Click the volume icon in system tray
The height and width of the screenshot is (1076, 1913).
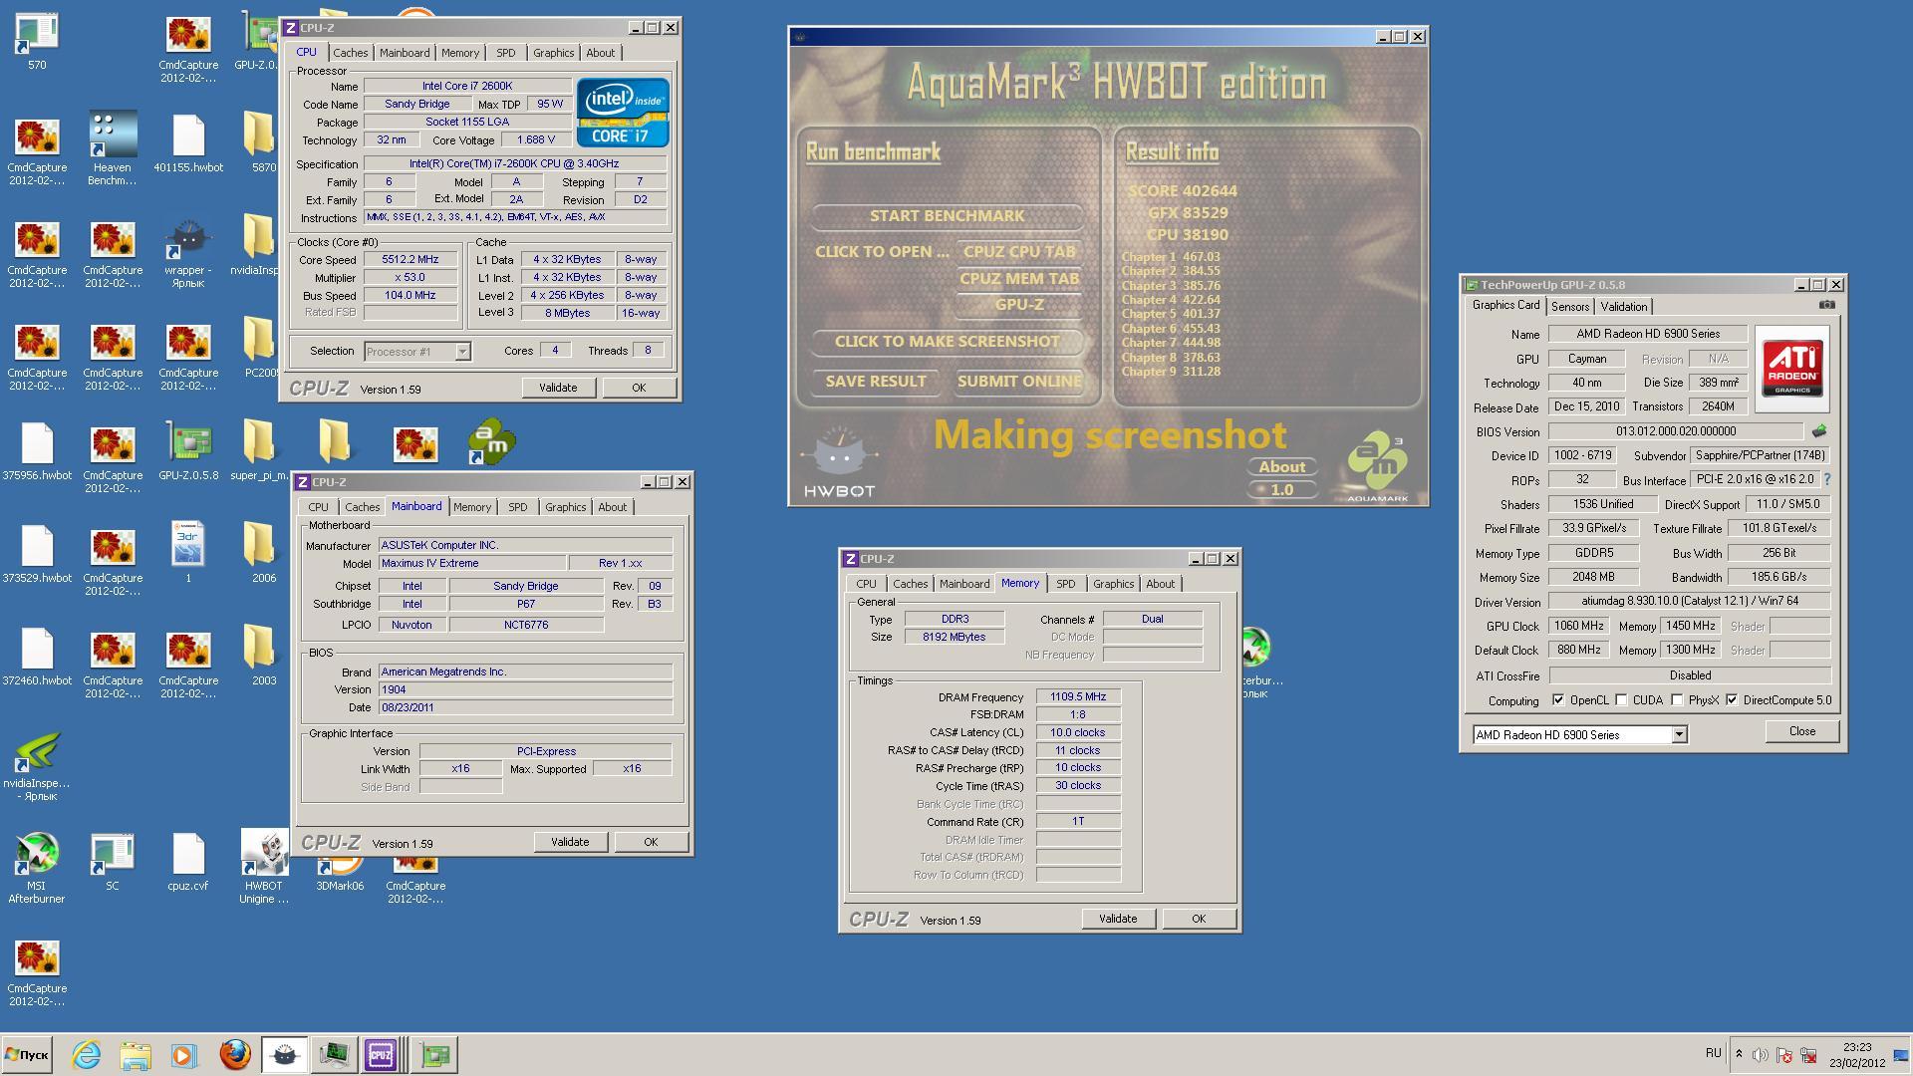click(1761, 1055)
